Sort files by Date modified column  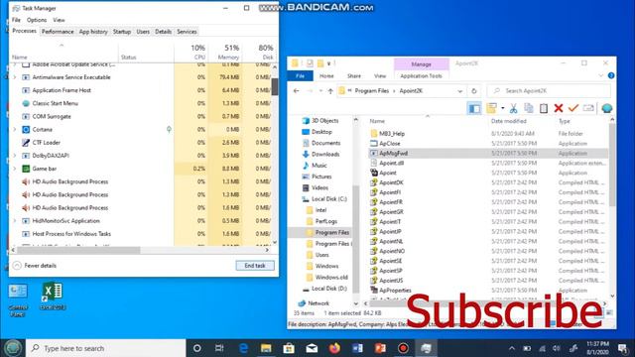point(508,121)
